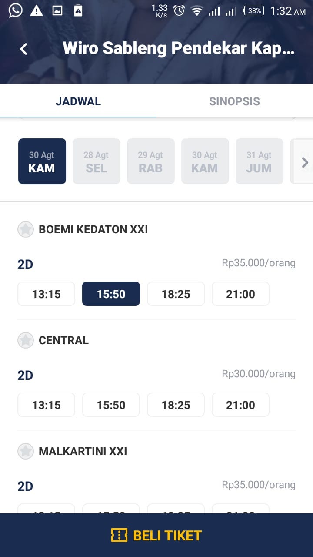Tap the Wi-Fi status icon

[197, 11]
